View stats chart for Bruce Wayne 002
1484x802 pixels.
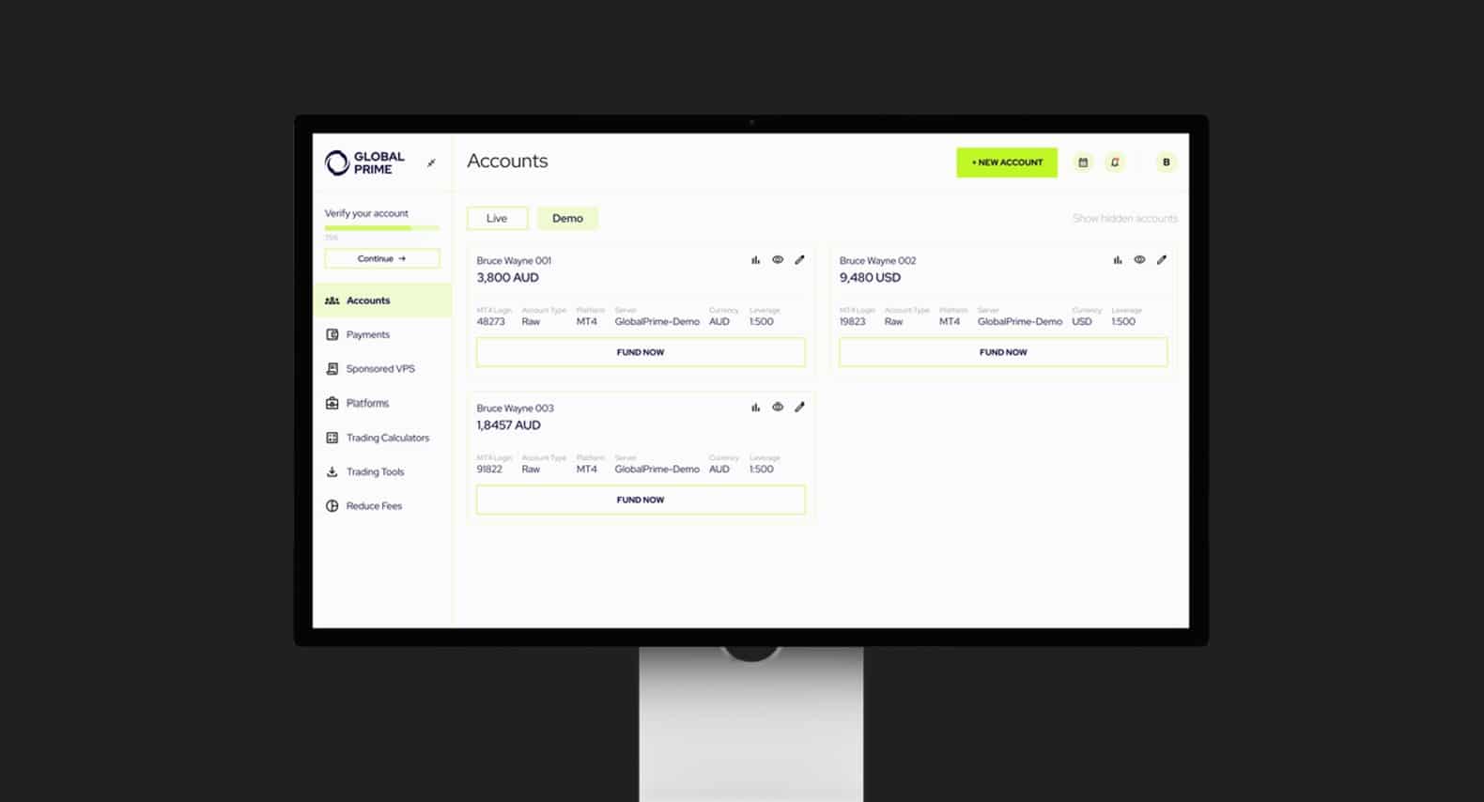pyautogui.click(x=1118, y=260)
